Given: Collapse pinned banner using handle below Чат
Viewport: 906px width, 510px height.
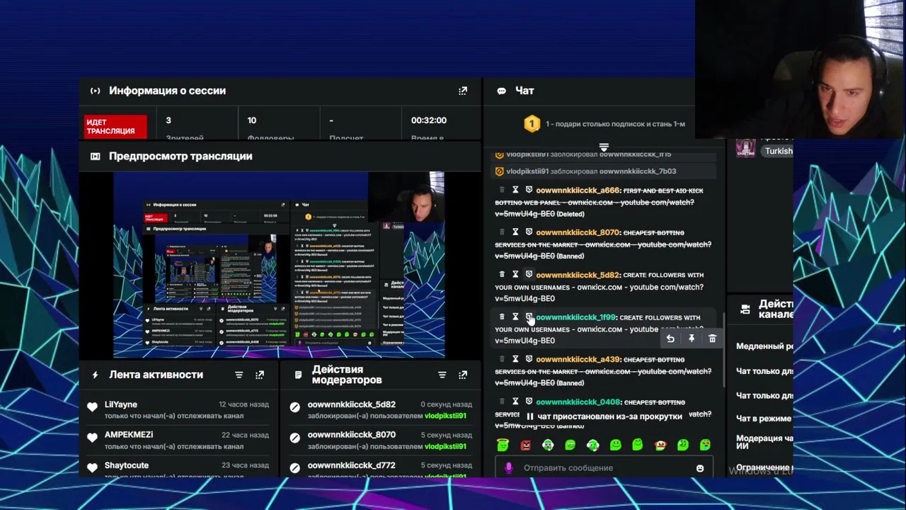Looking at the screenshot, I should (x=604, y=147).
